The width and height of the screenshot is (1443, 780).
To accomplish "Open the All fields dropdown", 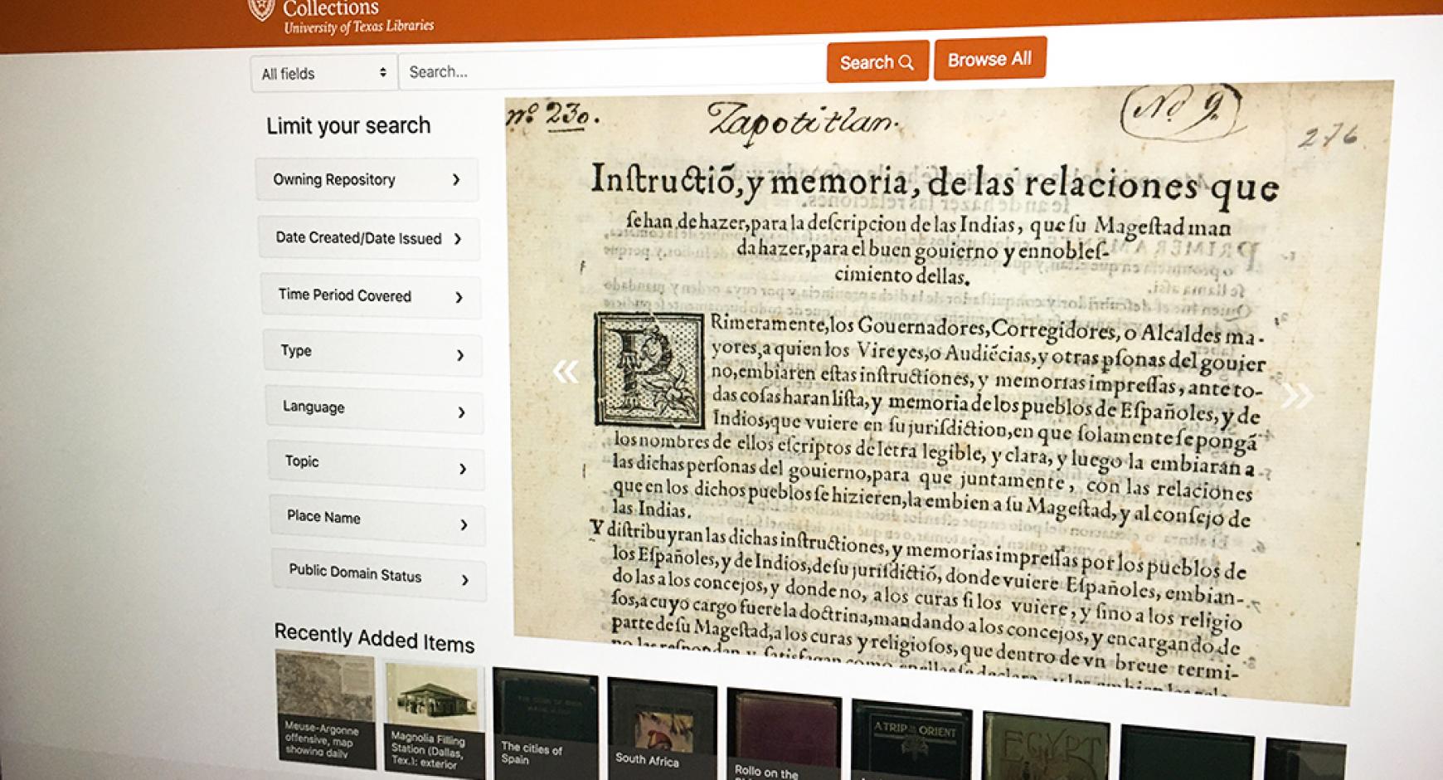I will [x=323, y=73].
